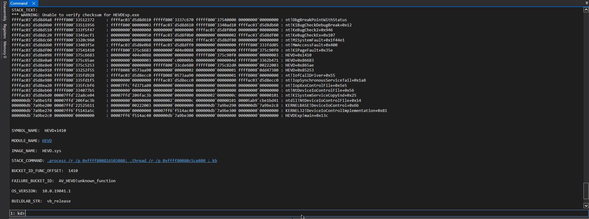
Task: Open the Registers side tab
Action: [5, 31]
